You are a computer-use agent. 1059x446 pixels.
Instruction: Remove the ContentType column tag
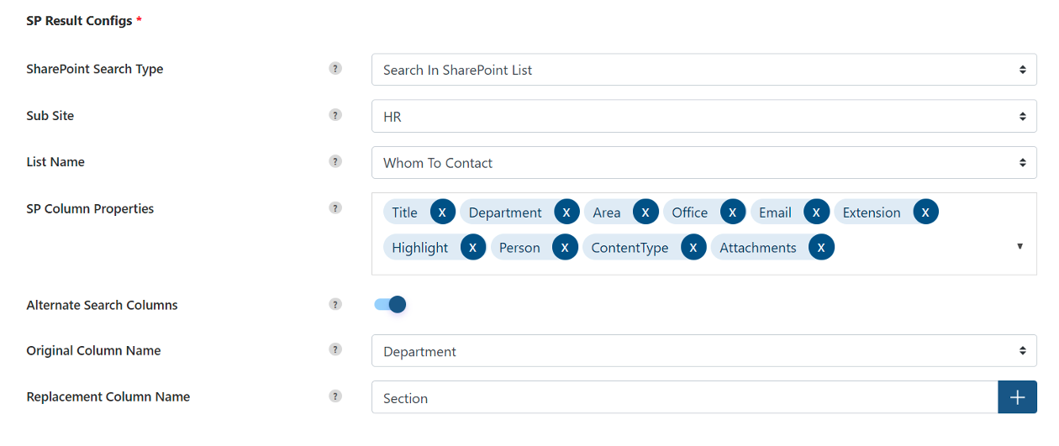point(693,248)
